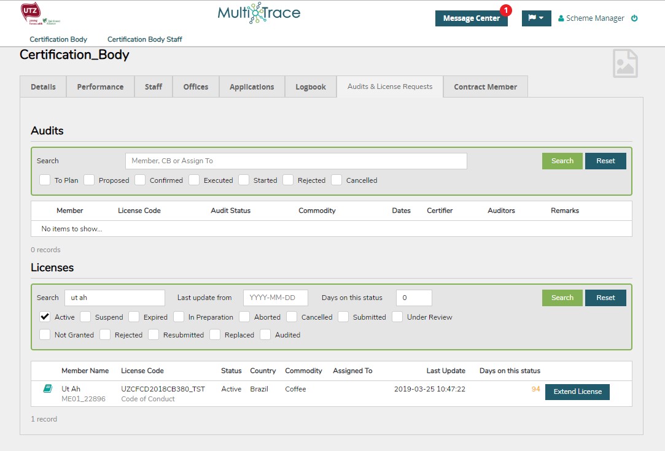This screenshot has width=665, height=451.
Task: Open the flag language dropdown
Action: (x=536, y=18)
